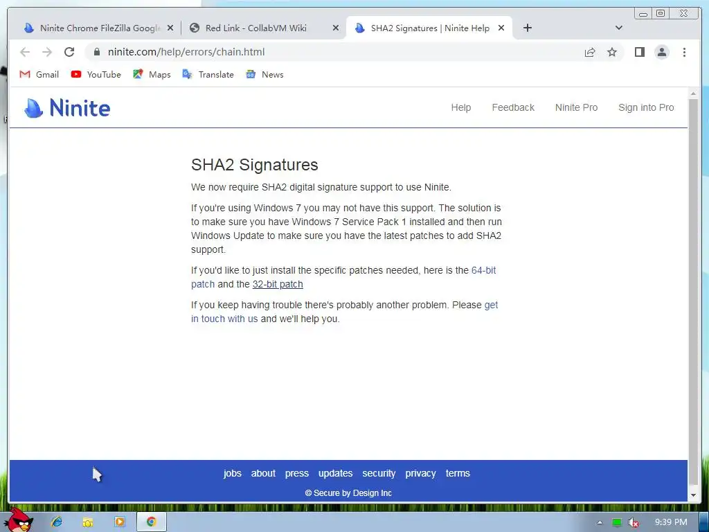The width and height of the screenshot is (709, 532).
Task: Open the press footer link
Action: tap(296, 473)
